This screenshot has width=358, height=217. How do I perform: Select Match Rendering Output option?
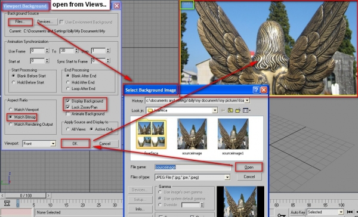coord(11,125)
